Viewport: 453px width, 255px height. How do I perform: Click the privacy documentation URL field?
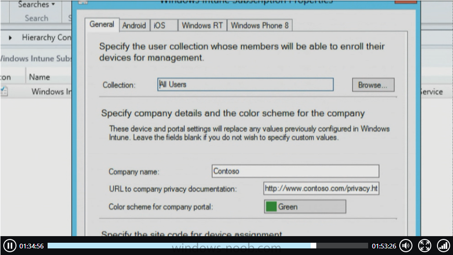(321, 188)
